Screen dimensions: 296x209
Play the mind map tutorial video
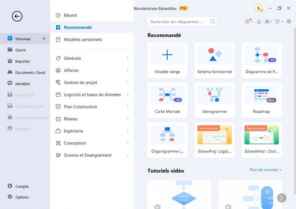[x=228, y=207]
